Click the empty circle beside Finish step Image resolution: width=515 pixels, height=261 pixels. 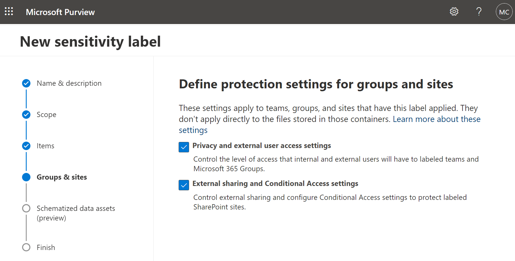26,247
